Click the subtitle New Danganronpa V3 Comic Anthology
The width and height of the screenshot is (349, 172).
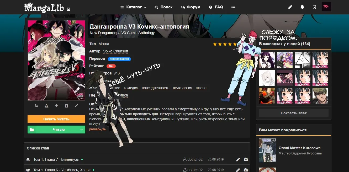(x=122, y=33)
